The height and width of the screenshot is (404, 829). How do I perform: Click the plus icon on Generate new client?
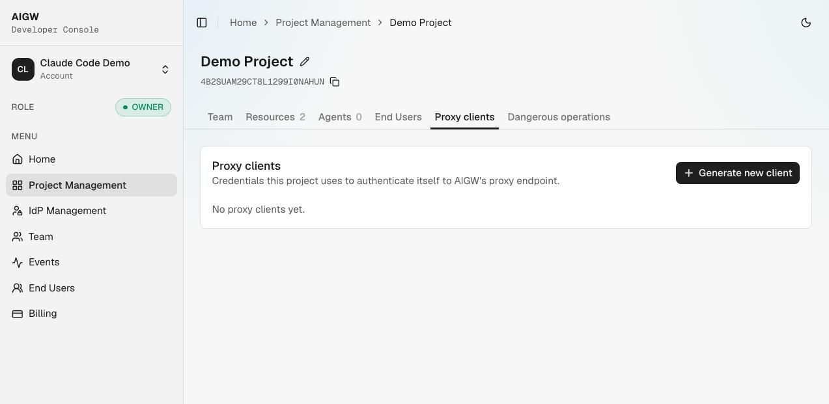688,173
